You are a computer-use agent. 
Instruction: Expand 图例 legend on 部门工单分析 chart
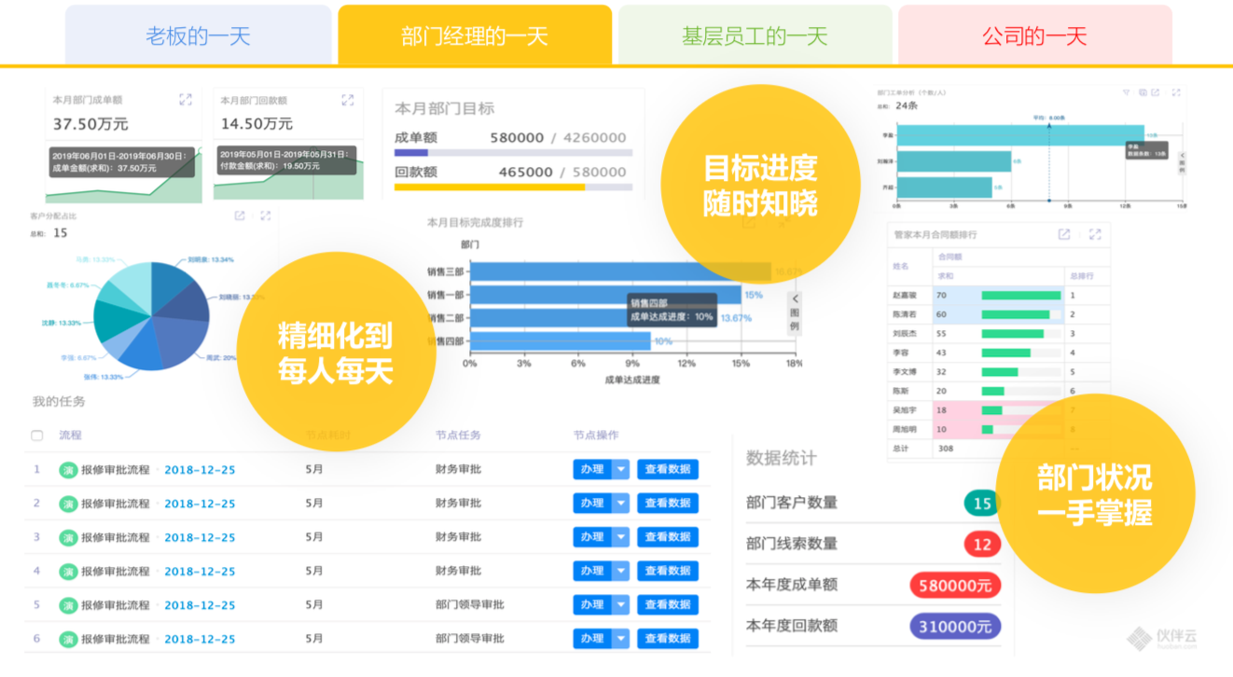(1183, 164)
